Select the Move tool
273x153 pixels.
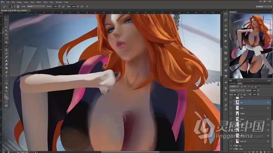coord(6,20)
